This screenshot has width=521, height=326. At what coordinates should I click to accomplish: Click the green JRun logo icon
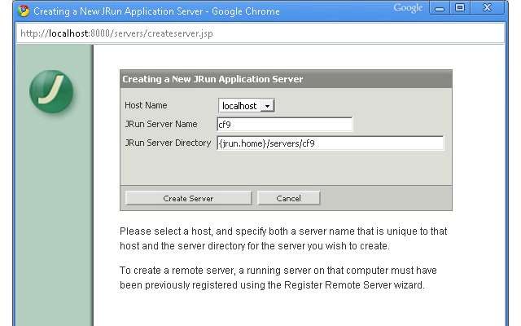click(51, 91)
